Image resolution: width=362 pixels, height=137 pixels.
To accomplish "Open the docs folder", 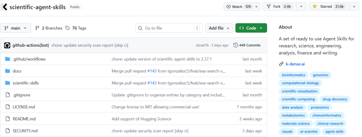I will [x=17, y=71].
